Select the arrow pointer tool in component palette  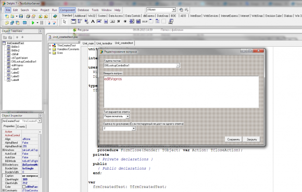[65, 21]
